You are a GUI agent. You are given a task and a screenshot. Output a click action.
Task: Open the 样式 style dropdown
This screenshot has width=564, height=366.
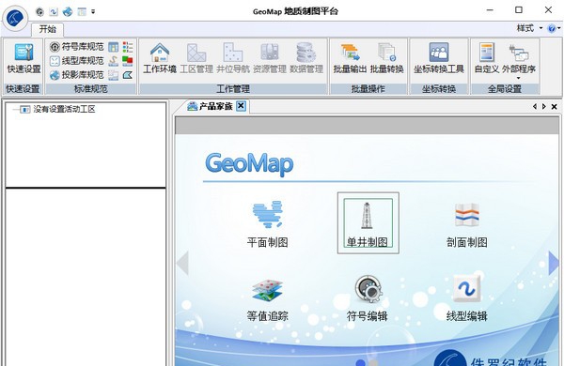coord(529,28)
